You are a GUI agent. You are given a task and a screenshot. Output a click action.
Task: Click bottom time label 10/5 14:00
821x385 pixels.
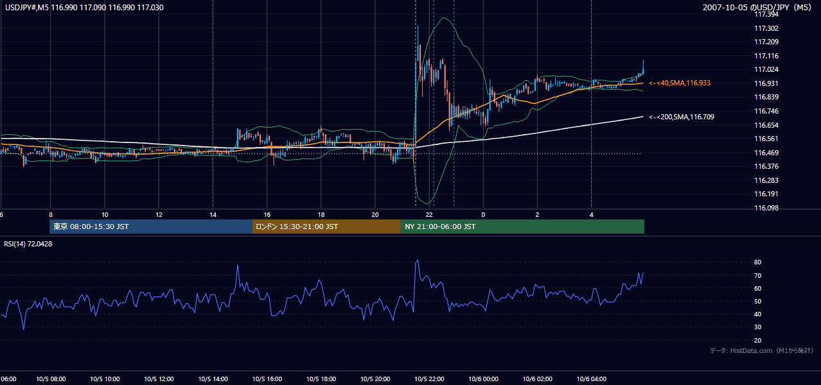[x=213, y=379]
